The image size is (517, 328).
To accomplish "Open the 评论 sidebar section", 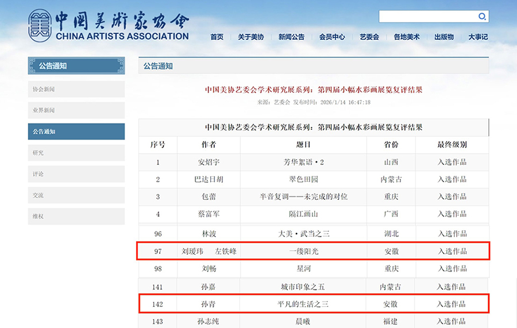I will (x=76, y=174).
